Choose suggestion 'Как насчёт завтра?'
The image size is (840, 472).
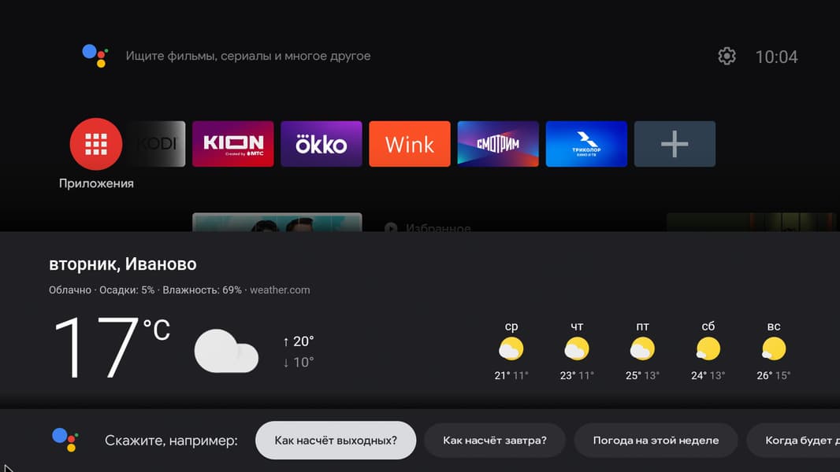(495, 441)
